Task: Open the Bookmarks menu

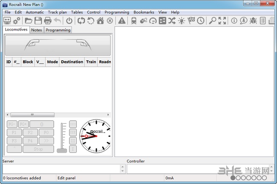Action: tap(144, 12)
